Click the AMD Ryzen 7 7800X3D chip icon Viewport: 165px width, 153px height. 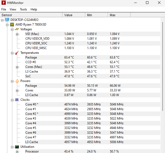click(12, 25)
